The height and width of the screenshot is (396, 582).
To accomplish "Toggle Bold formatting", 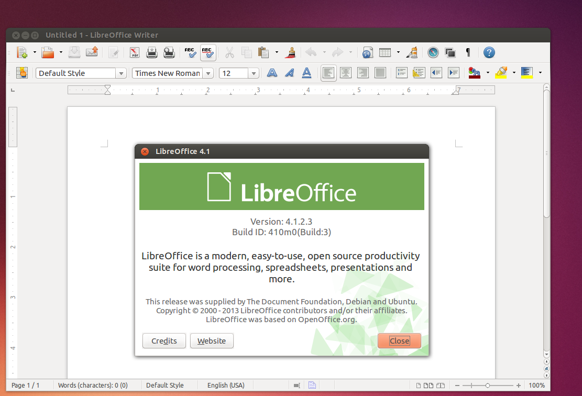I will [x=272, y=72].
